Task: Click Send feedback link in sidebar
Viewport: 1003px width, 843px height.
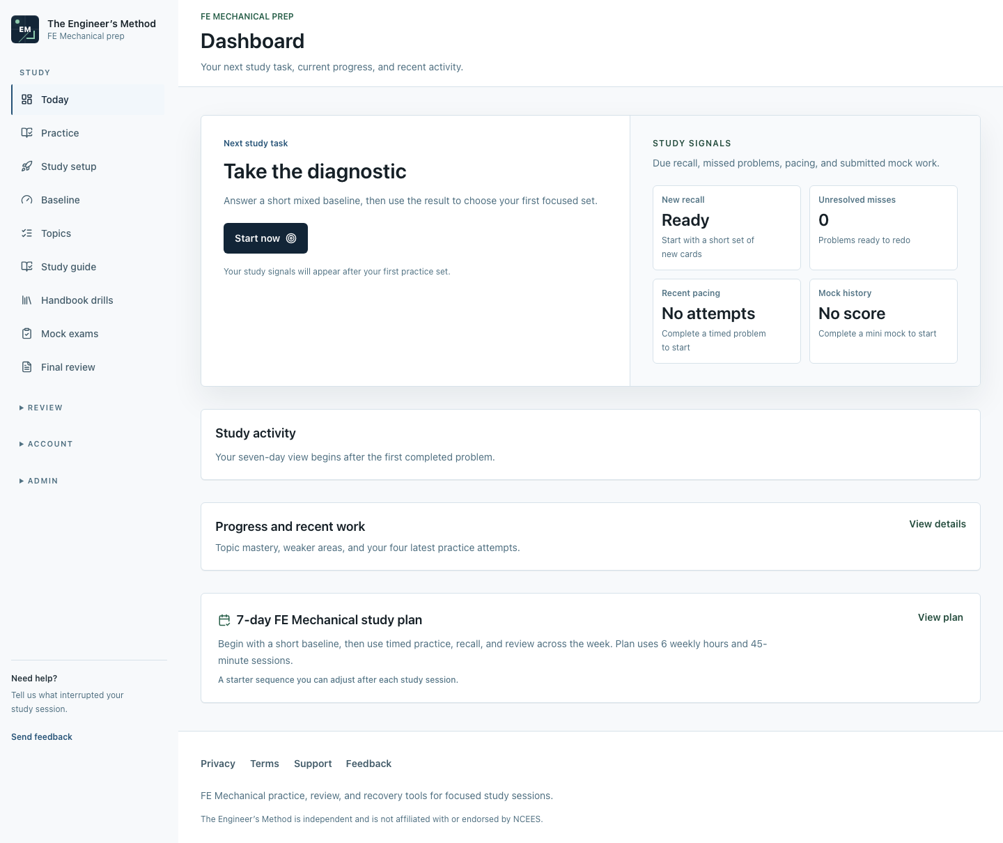Action: click(x=42, y=737)
